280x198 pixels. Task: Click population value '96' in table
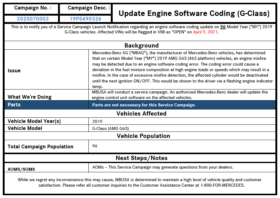pyautogui.click(x=95, y=146)
